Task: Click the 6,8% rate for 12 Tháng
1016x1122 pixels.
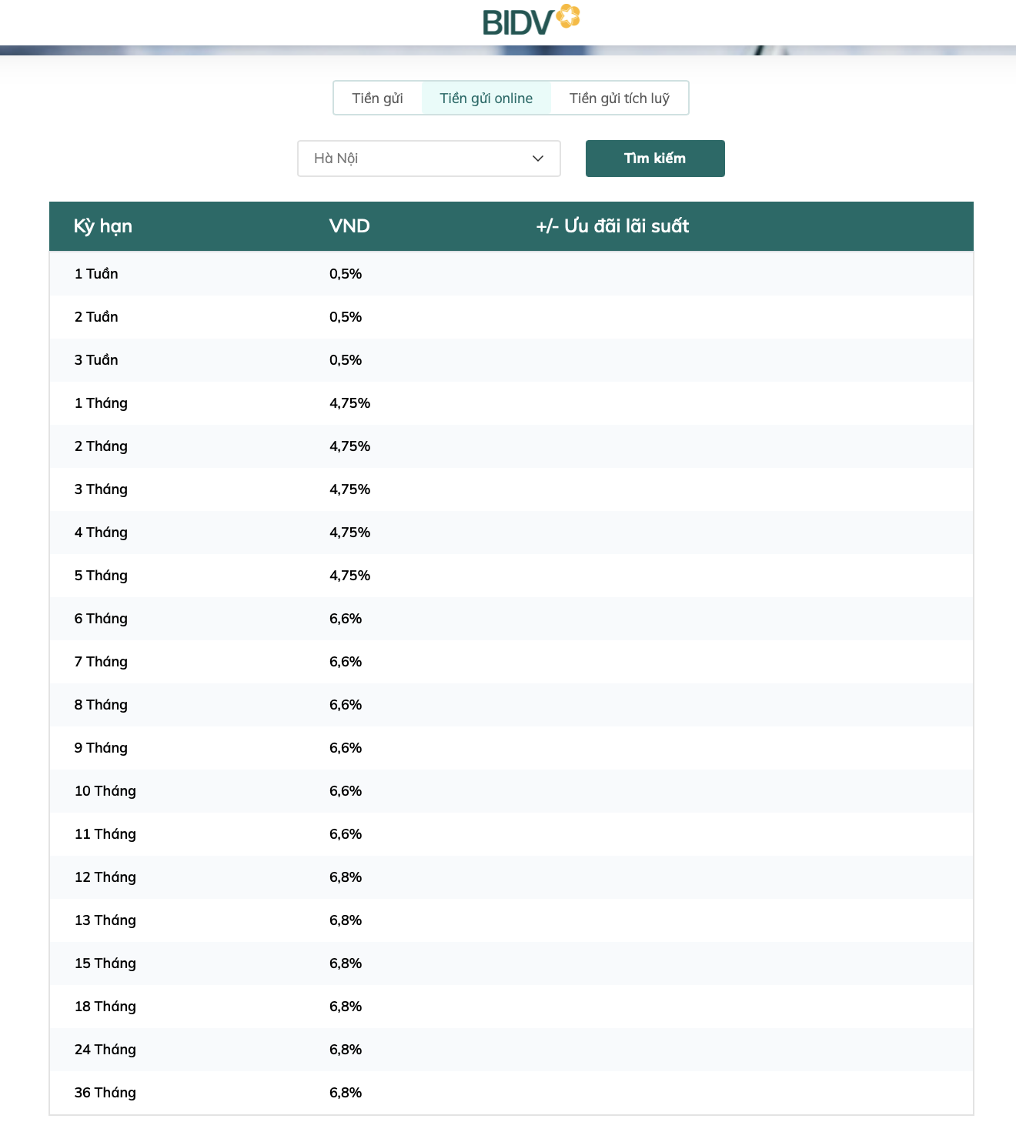Action: (x=346, y=877)
